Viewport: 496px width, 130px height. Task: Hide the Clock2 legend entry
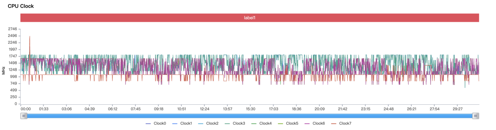[x=208, y=123]
